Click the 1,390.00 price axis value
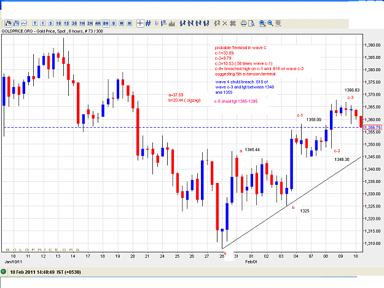The image size is (384, 288). 372,45
